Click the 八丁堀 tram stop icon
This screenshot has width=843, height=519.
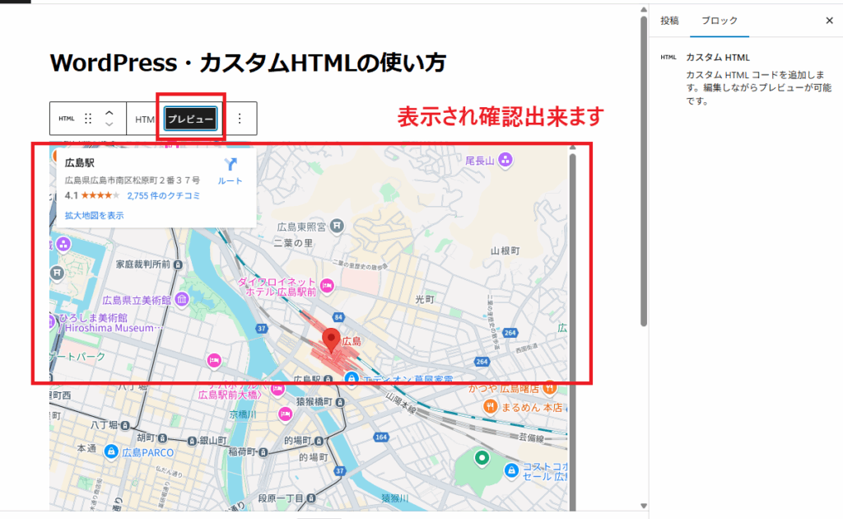[x=125, y=425]
